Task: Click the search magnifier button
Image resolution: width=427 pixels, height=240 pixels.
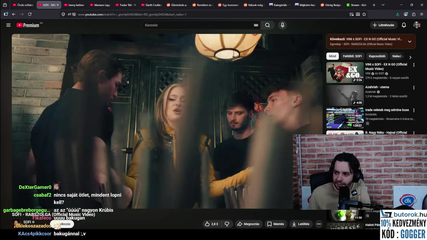Action: point(268,25)
